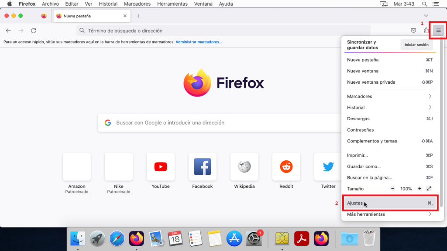The height and width of the screenshot is (251, 447).
Task: Go back to previous page
Action: point(8,31)
